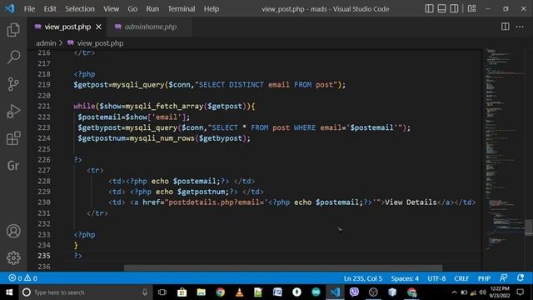Open the Source Control view
The width and height of the screenshot is (533, 300).
[13, 84]
